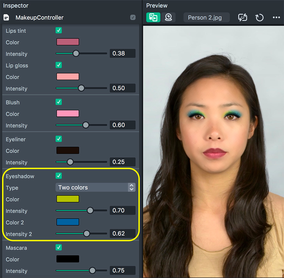Disable the Lips tint checkbox
Screen dimensions: 284x278
[59, 31]
